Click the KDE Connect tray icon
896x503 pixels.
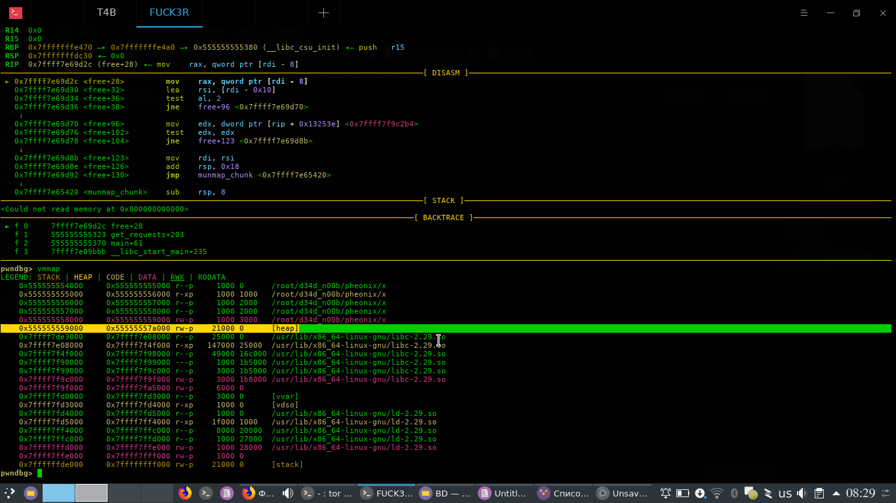pyautogui.click(x=768, y=493)
